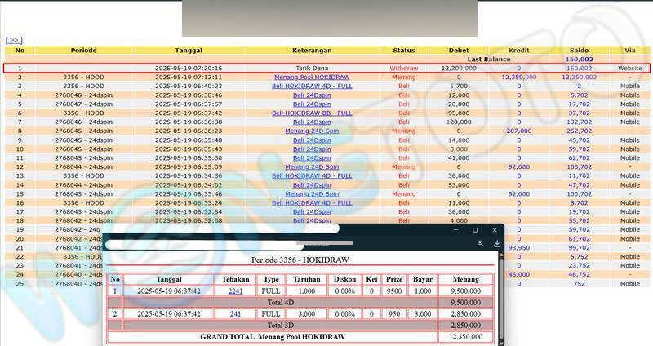The width and height of the screenshot is (653, 346).
Task: Open Menang 24D Spin entry at 06:35:09
Action: coord(312,166)
